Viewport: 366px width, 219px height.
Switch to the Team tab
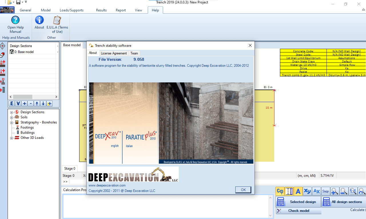point(134,53)
